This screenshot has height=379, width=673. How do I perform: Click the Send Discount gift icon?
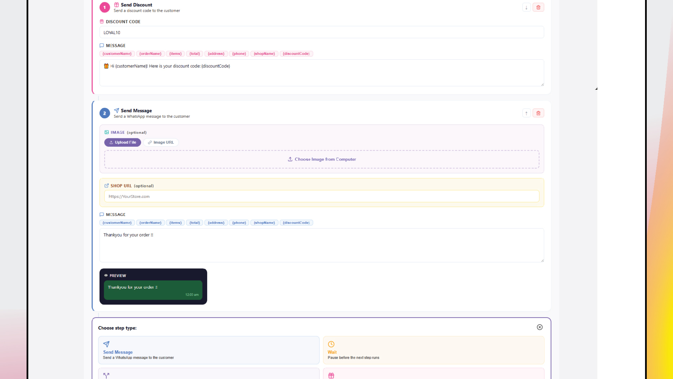(117, 5)
